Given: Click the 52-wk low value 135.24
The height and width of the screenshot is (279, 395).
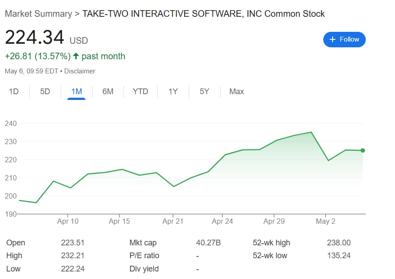Looking at the screenshot, I should (339, 256).
